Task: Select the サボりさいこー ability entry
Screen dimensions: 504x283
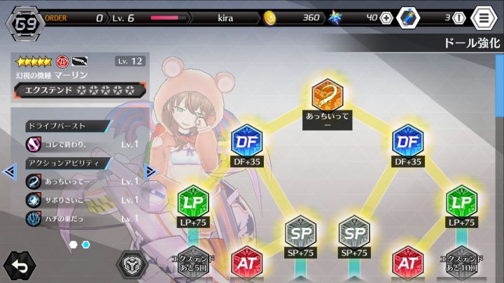Action: point(82,201)
